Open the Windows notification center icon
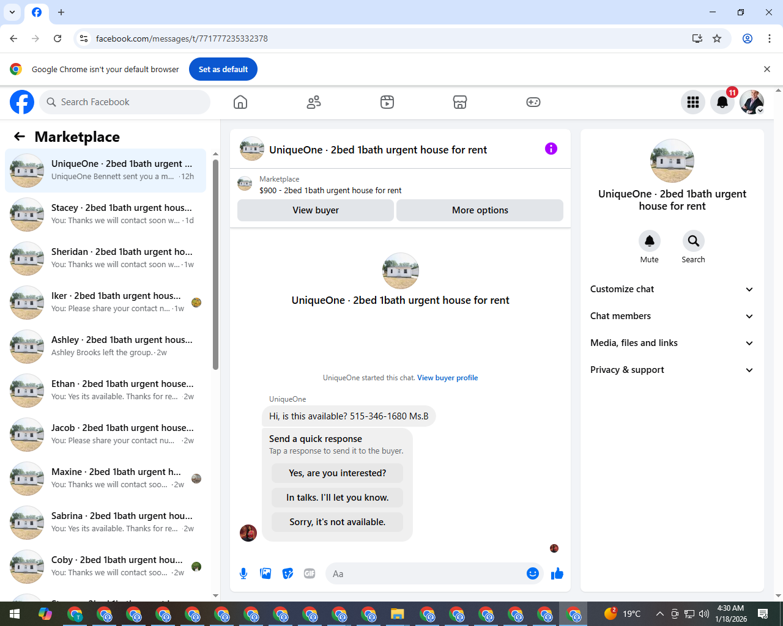The height and width of the screenshot is (626, 783). coord(763,614)
